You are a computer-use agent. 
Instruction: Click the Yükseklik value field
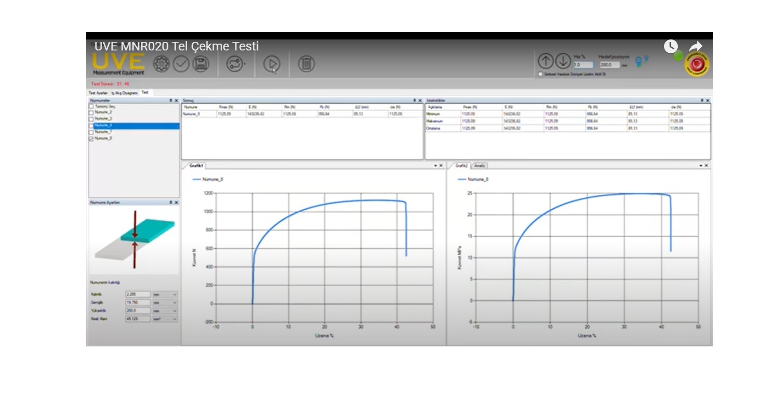tap(138, 311)
